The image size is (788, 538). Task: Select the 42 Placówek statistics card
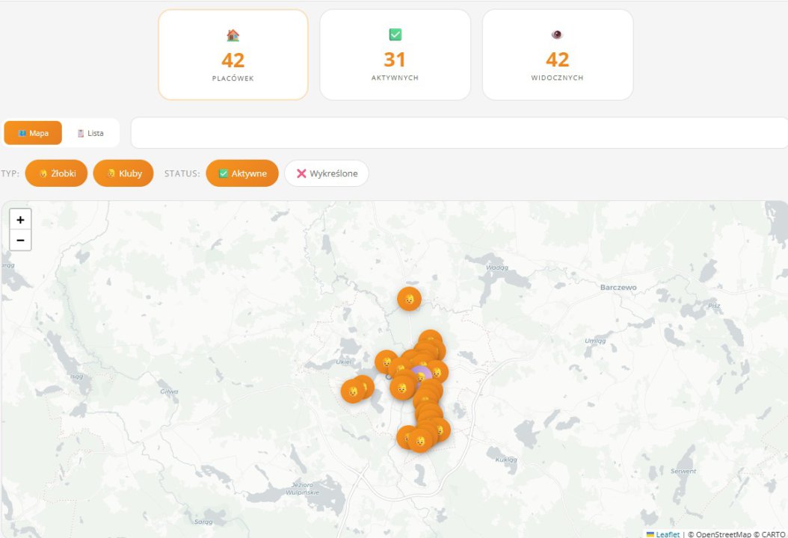pos(233,55)
